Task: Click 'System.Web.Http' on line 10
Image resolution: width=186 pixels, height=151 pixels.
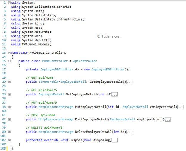Action: (x=36, y=40)
